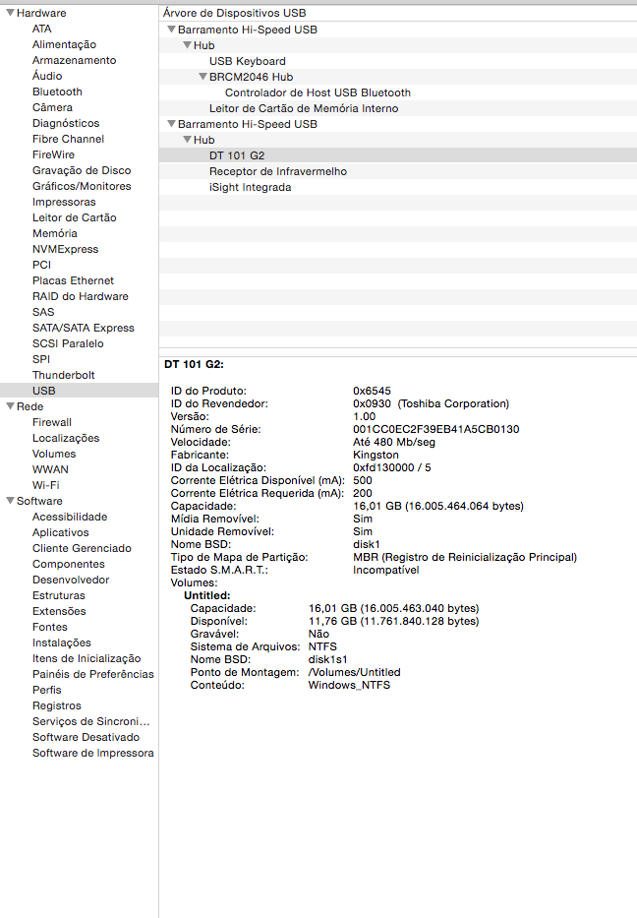The width and height of the screenshot is (637, 918).
Task: Collapse the Hub above DT 101 G2
Action: click(187, 140)
